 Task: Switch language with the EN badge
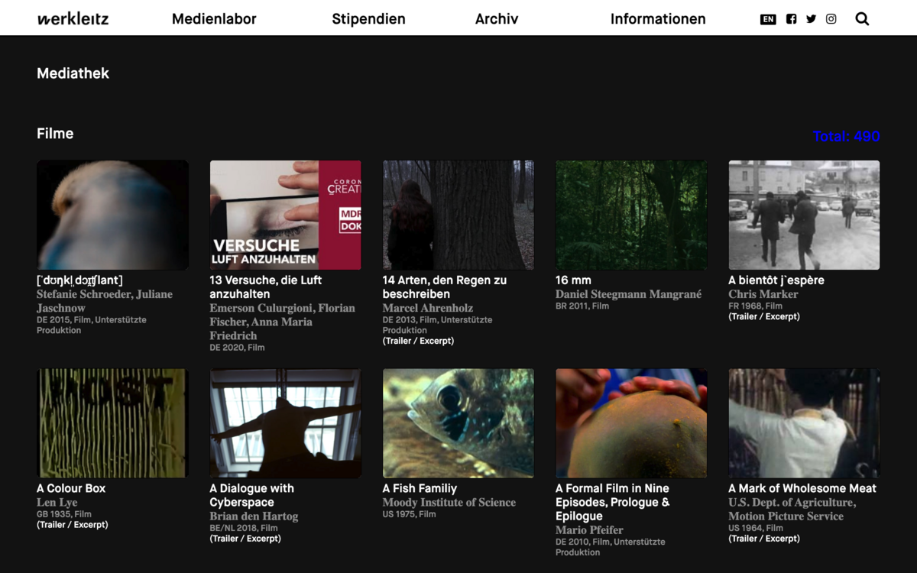pyautogui.click(x=768, y=19)
